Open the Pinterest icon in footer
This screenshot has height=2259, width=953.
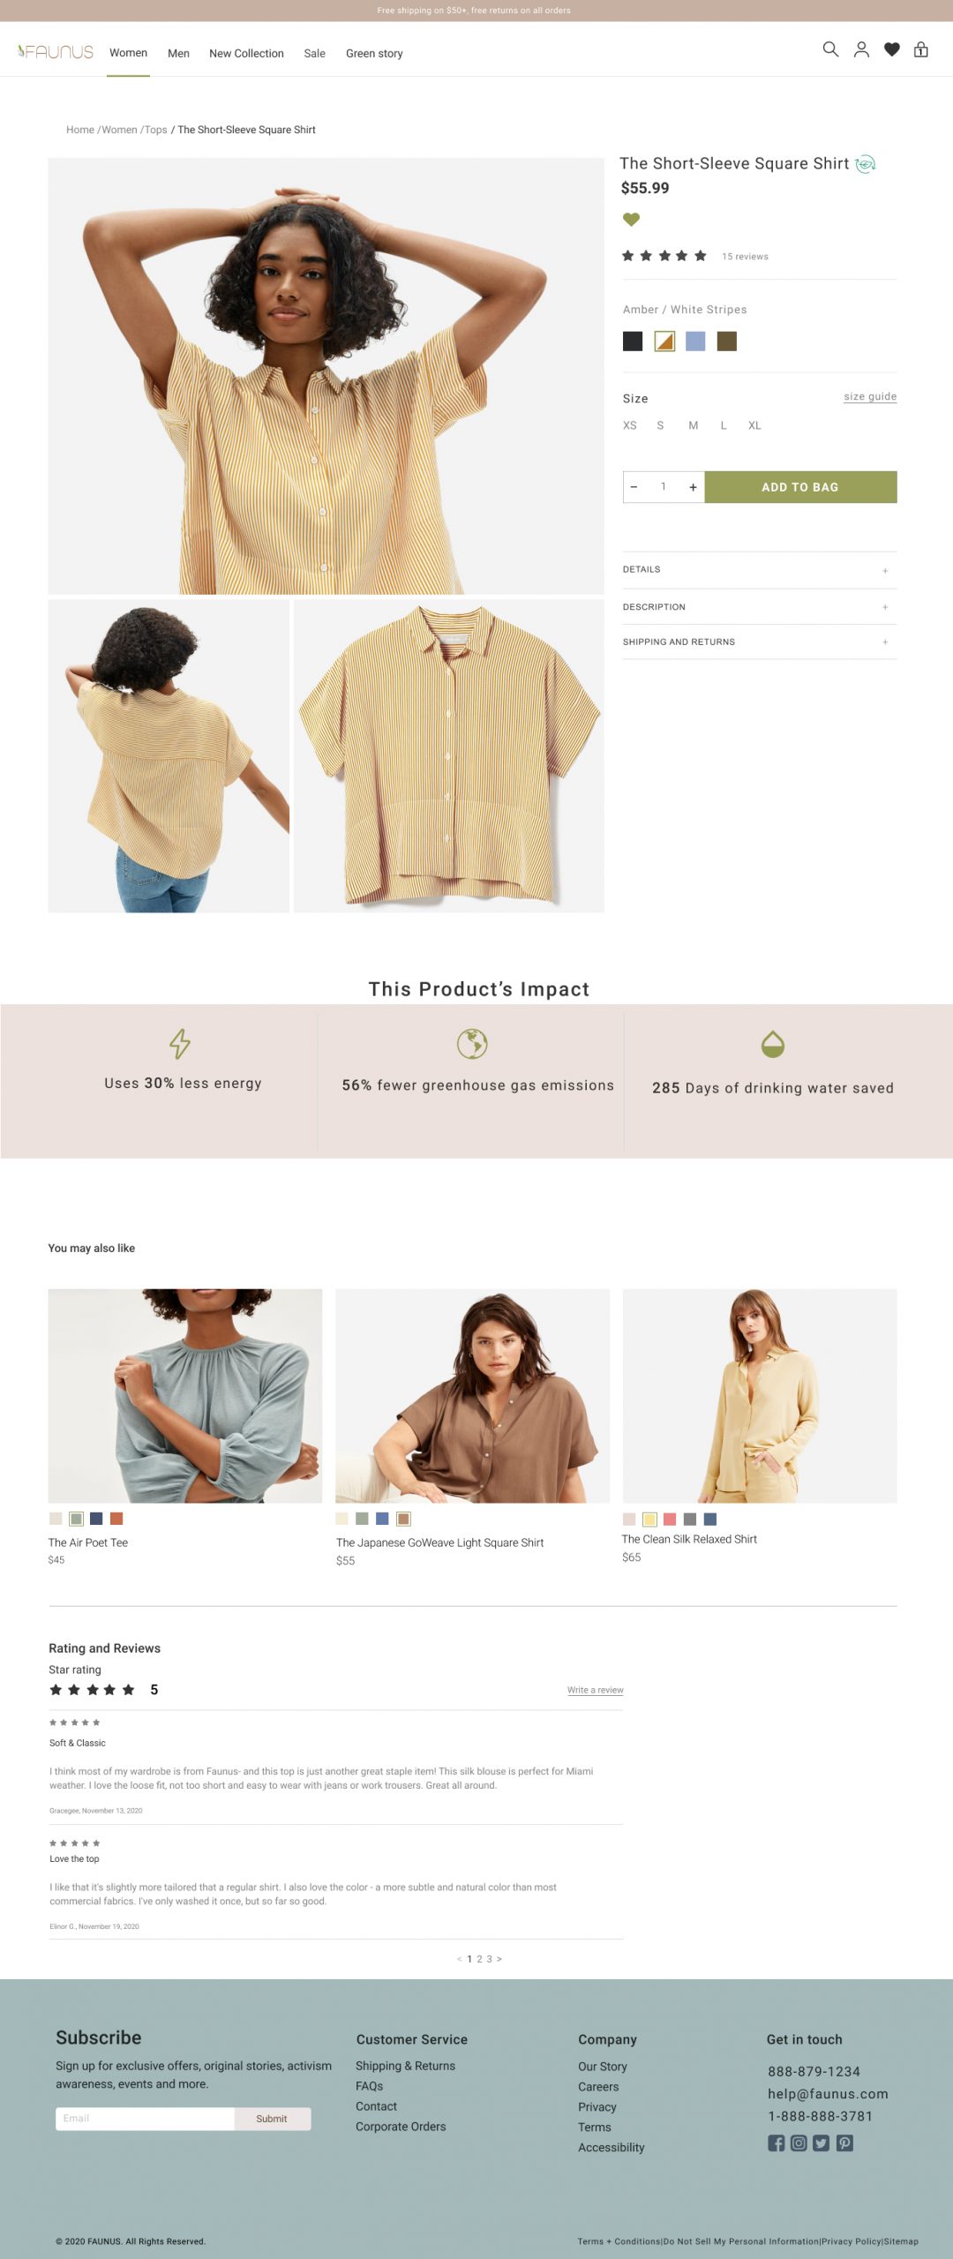(x=844, y=2143)
